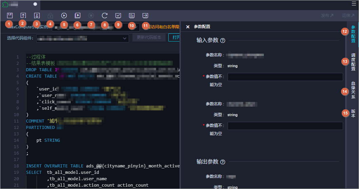Image resolution: width=359 pixels, height=189 pixels.
Task: Click the COMMENT line in code
Action: 65,121
